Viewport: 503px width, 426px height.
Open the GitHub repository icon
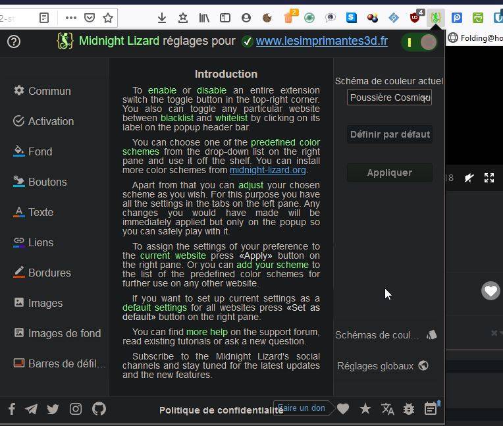point(99,409)
